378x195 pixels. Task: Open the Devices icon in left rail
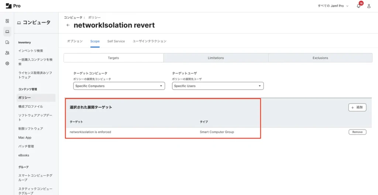click(7, 42)
